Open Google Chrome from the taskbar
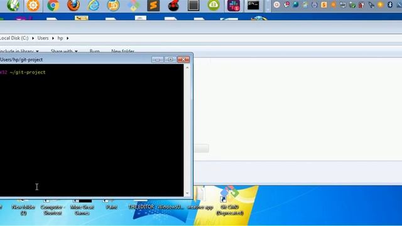Image resolution: width=402 pixels, height=226 pixels. tap(53, 5)
